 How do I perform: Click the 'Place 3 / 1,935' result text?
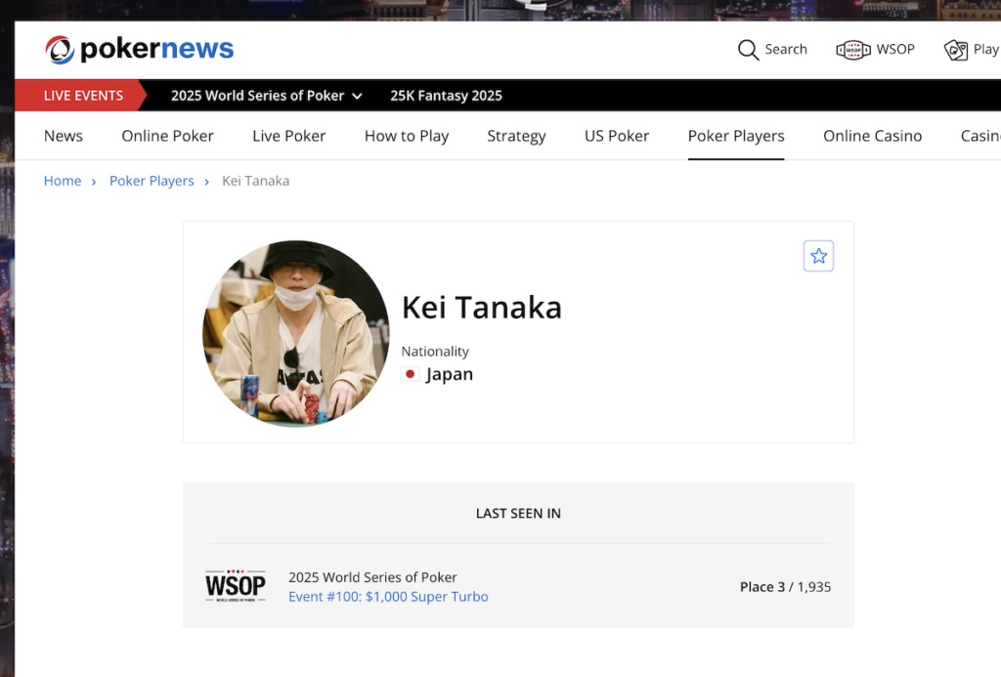(x=785, y=587)
